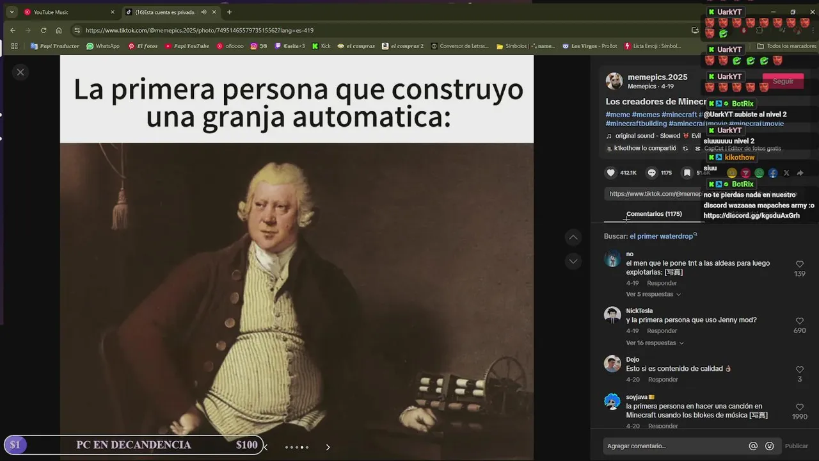
Task: Switch to the Comentarios (1175) tab
Action: point(654,214)
